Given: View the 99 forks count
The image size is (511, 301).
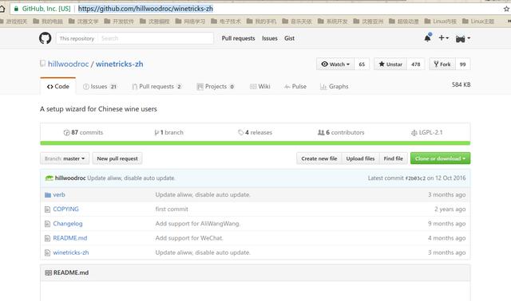Looking at the screenshot, I should (x=463, y=64).
